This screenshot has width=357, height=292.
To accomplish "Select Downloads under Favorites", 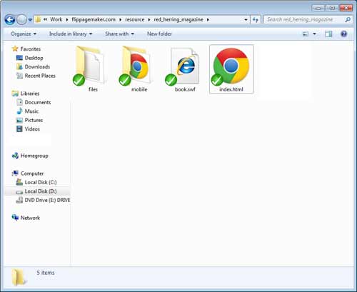I will click(x=37, y=66).
